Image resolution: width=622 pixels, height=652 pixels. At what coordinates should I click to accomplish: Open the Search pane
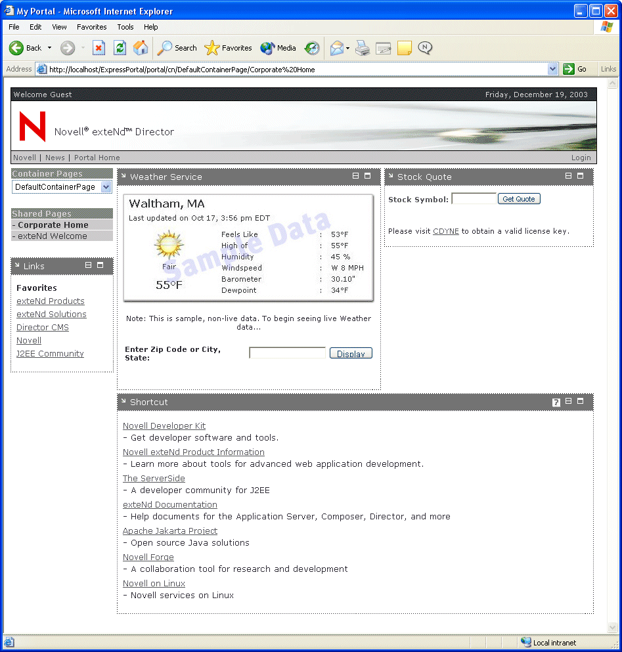coord(177,48)
